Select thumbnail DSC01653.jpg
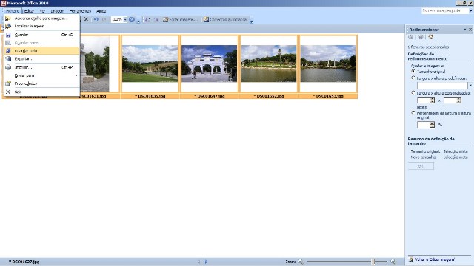This screenshot has width=474, height=266. 328,66
